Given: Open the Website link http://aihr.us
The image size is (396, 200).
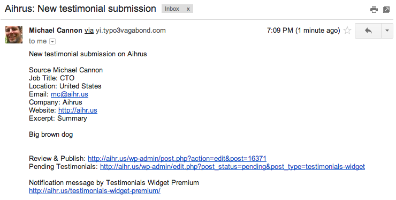Looking at the screenshot, I should (78, 110).
